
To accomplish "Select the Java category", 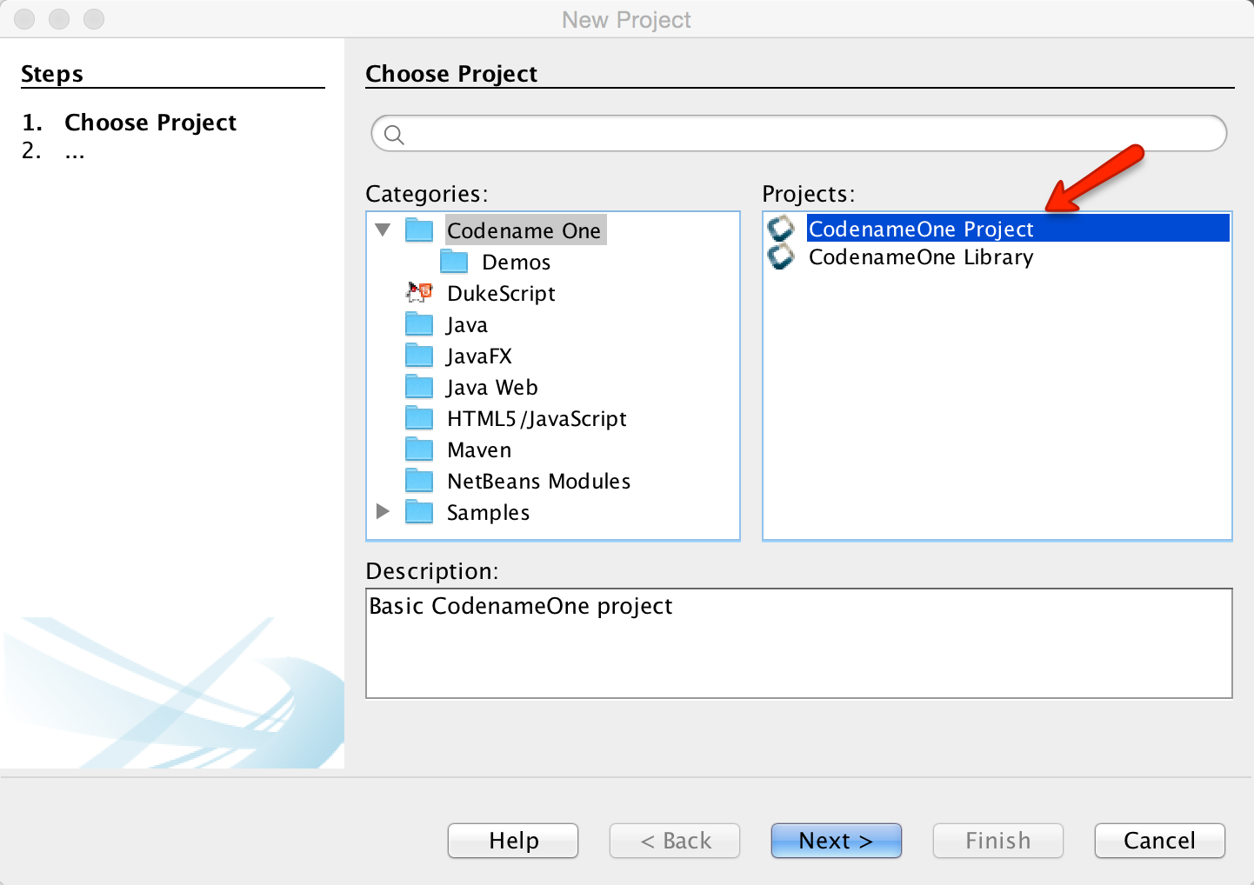I will [x=467, y=324].
